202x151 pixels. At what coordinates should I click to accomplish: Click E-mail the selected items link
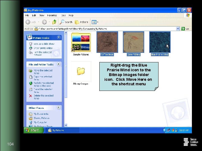tap(43, 91)
